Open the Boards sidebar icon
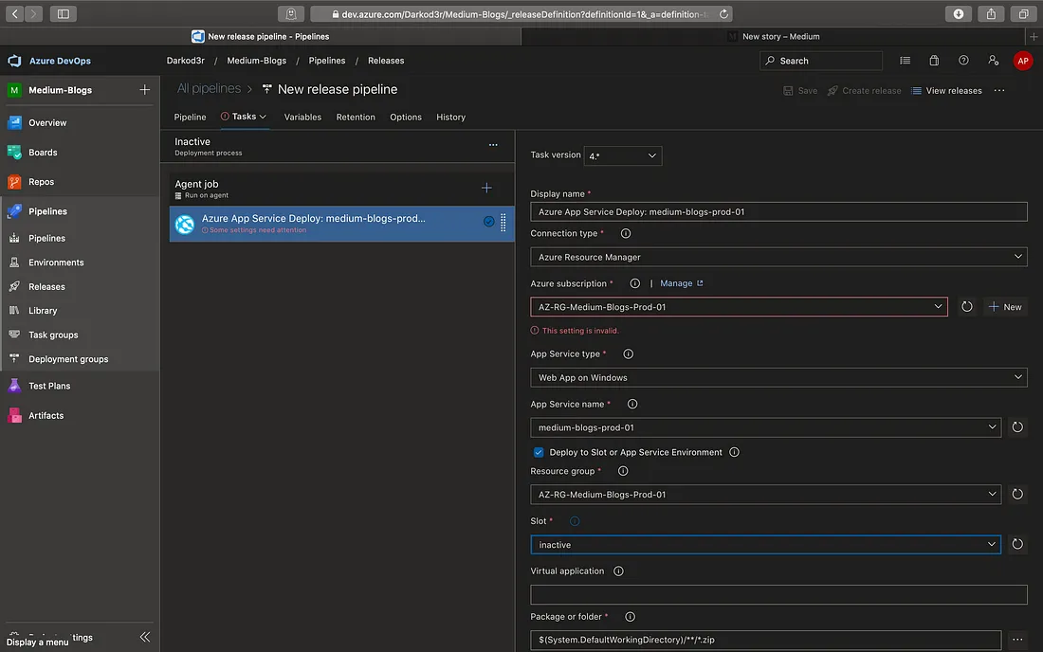This screenshot has width=1043, height=652. click(x=14, y=153)
